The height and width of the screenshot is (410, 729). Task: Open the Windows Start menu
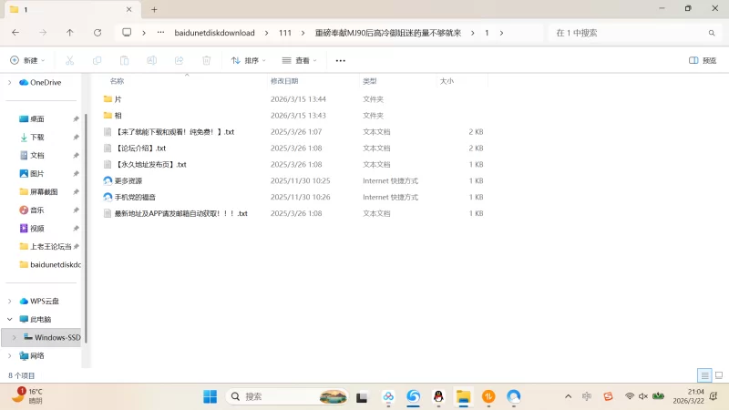point(210,396)
